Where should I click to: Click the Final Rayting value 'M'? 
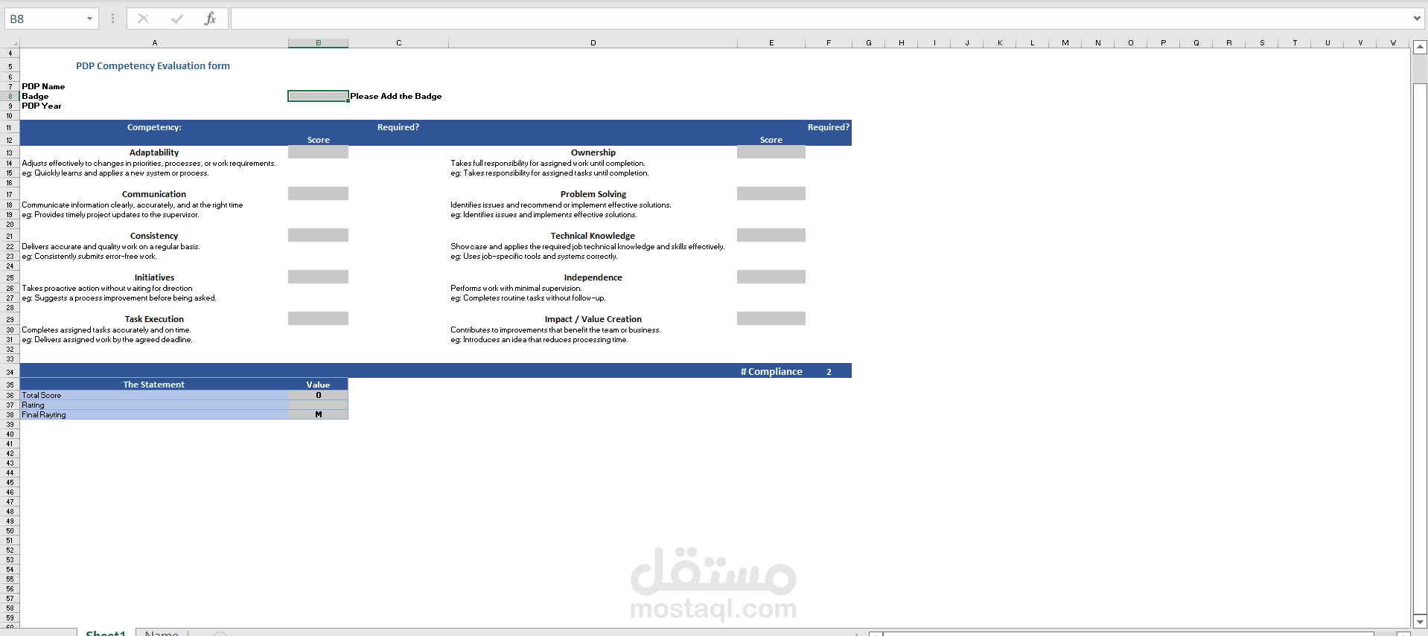point(318,414)
